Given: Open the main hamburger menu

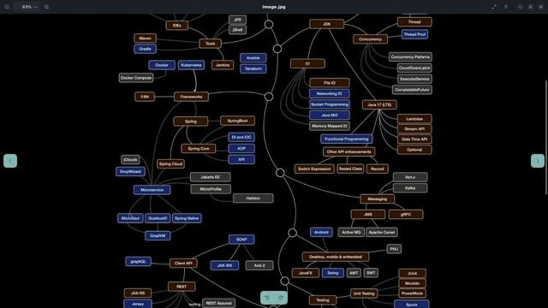Looking at the screenshot, I should pyautogui.click(x=506, y=7).
